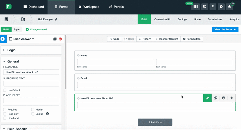Click the Supporting Text input field

point(31,83)
